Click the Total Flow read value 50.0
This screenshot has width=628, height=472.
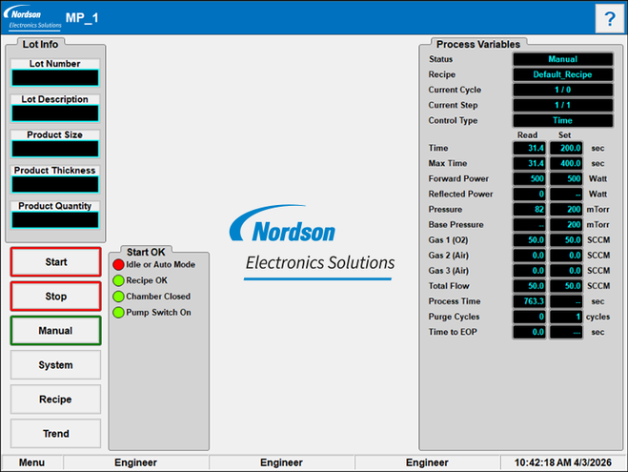point(530,286)
